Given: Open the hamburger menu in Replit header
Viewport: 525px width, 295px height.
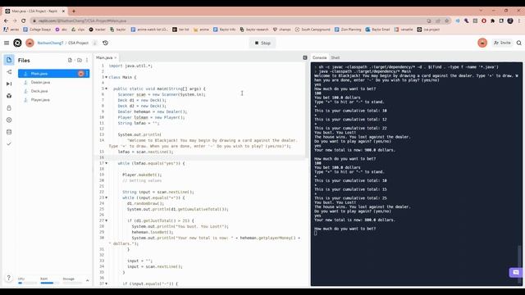Looking at the screenshot, I should pos(7,43).
